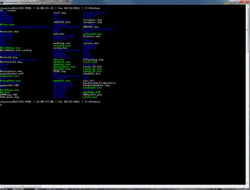
Task: Click the green 'regedit.exe' entry
Action: pyautogui.click(x=62, y=81)
